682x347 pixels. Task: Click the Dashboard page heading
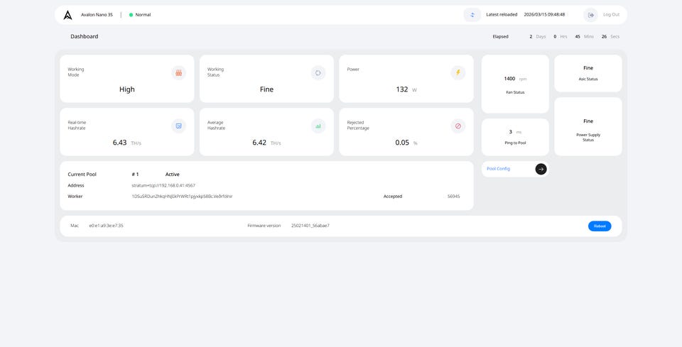[x=84, y=36]
